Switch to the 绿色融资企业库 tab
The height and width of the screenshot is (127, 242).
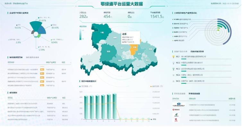point(32,57)
